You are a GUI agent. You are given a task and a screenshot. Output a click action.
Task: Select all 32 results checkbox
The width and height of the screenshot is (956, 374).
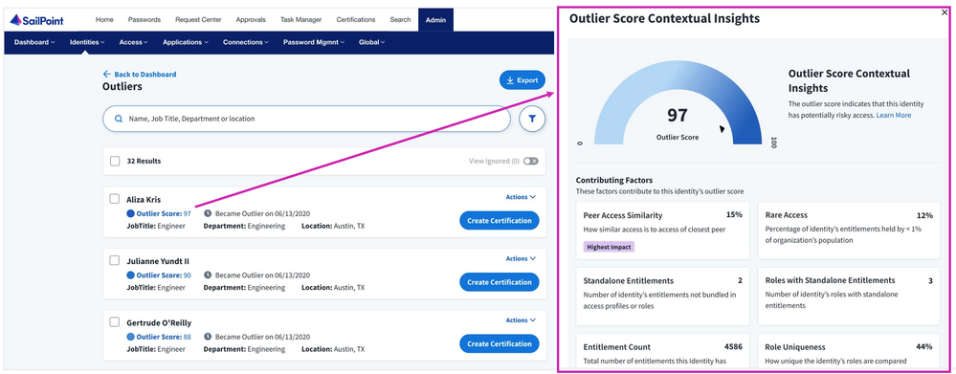click(115, 162)
